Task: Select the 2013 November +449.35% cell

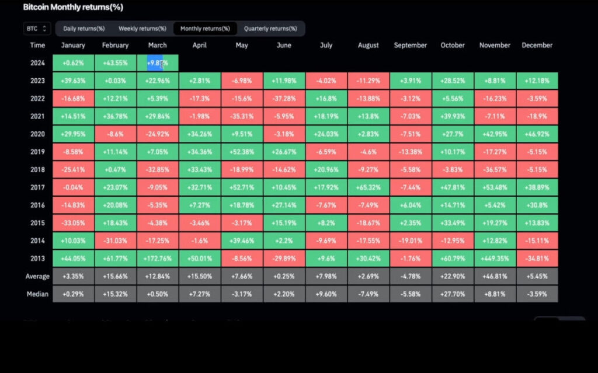Action: 495,258
